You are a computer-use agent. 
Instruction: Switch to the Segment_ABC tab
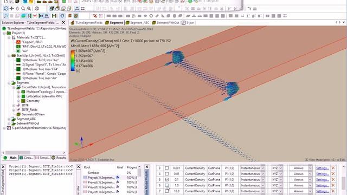[137, 23]
